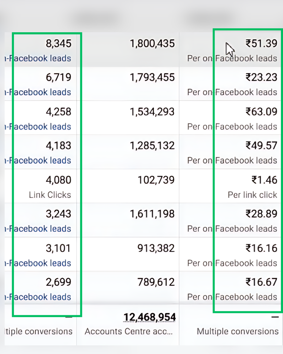Screen dimensions: 283x354
Task: Select the reach value 1,534,293
Action: tap(152, 112)
